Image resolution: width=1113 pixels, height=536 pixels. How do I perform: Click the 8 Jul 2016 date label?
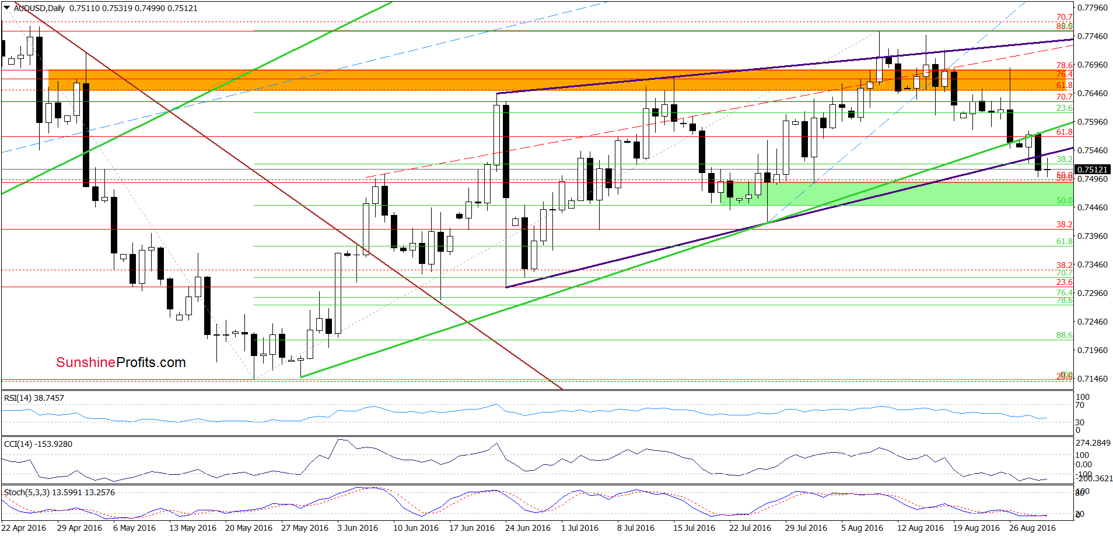(x=636, y=528)
